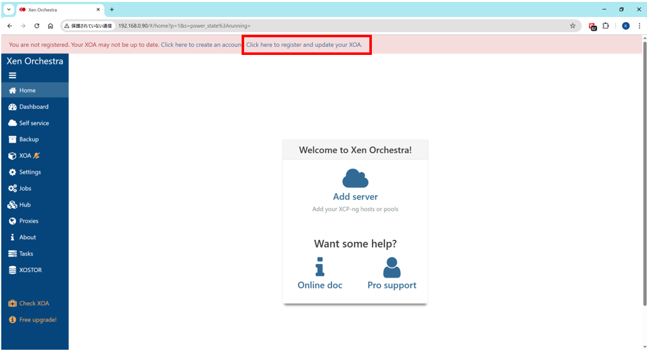Click the XOSTOR database icon
The height and width of the screenshot is (351, 647).
(13, 270)
